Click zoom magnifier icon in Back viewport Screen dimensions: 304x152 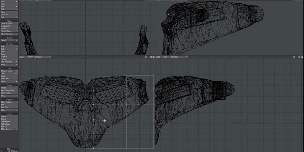pyautogui.click(x=151, y=57)
